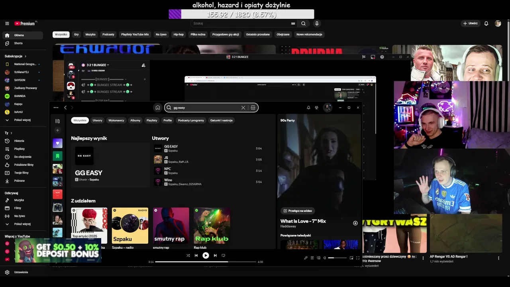
Task: Open Spotify connect to device icon
Action: point(318,258)
